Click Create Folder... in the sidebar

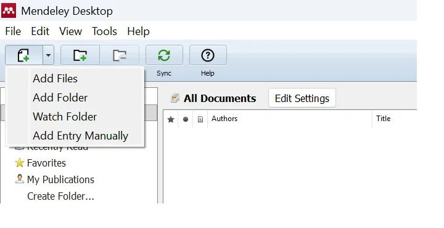click(x=60, y=197)
